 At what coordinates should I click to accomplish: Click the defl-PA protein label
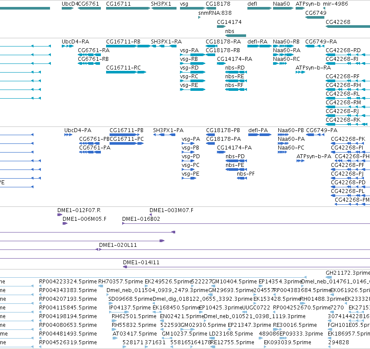point(258,130)
